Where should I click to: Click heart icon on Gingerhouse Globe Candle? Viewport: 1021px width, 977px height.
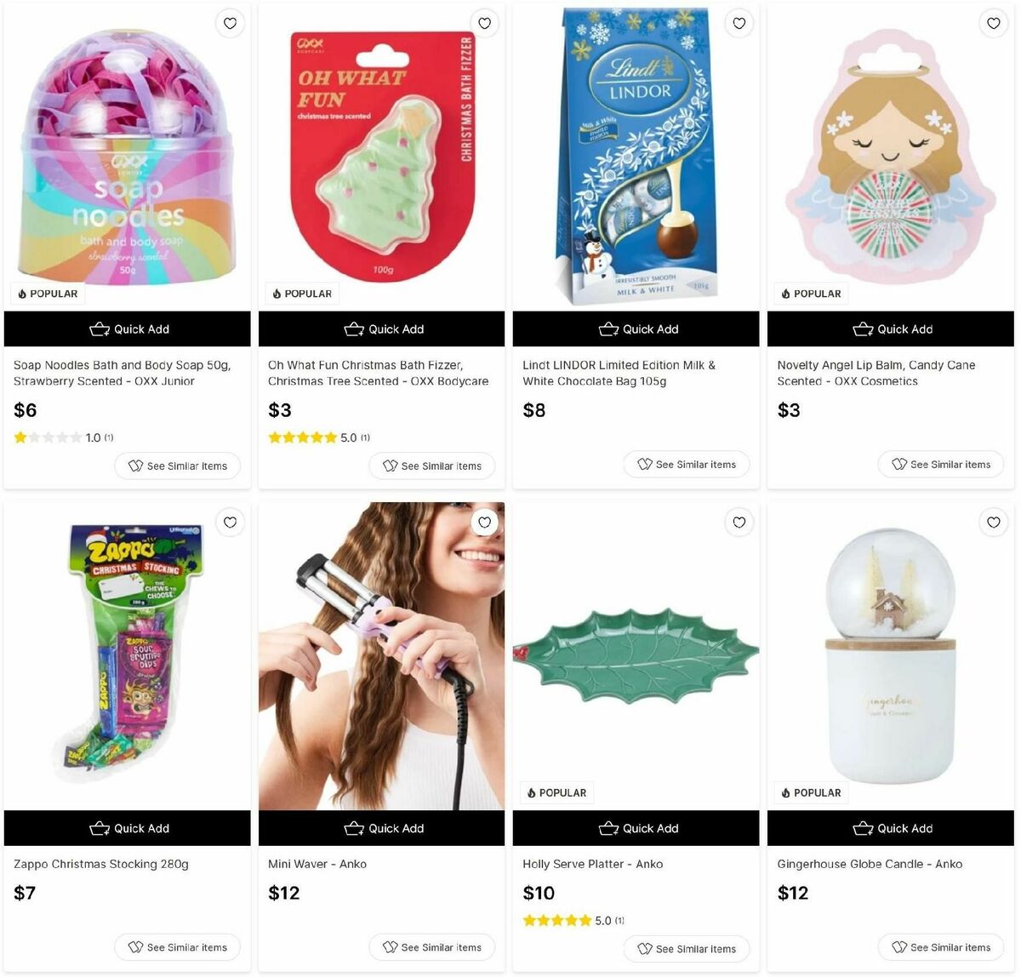(x=993, y=523)
